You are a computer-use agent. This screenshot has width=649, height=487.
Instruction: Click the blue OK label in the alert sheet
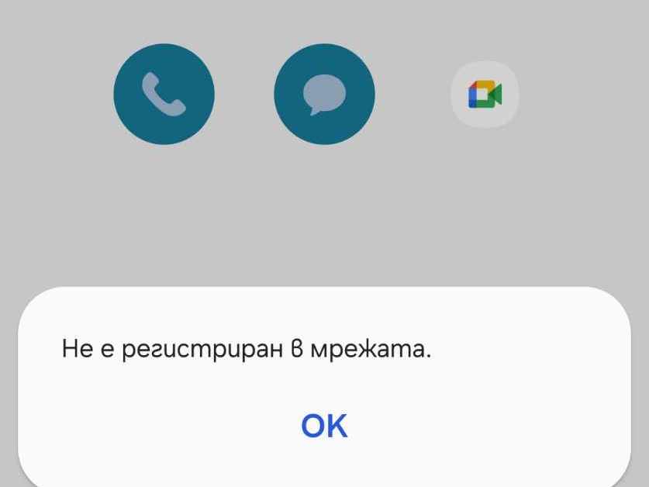pyautogui.click(x=324, y=425)
